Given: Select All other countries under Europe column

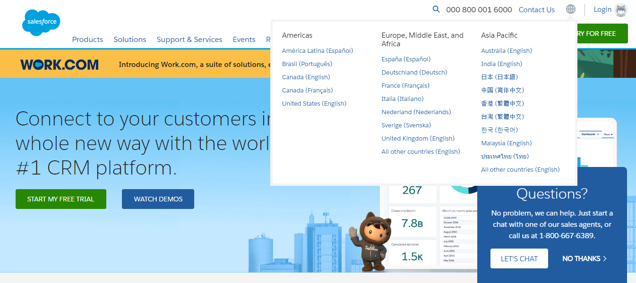Looking at the screenshot, I should tap(421, 151).
